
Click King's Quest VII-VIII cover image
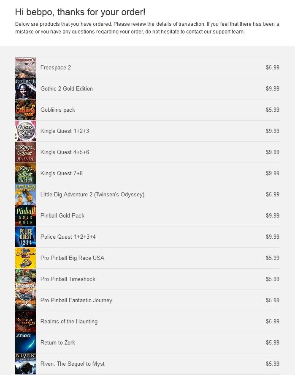[25, 174]
